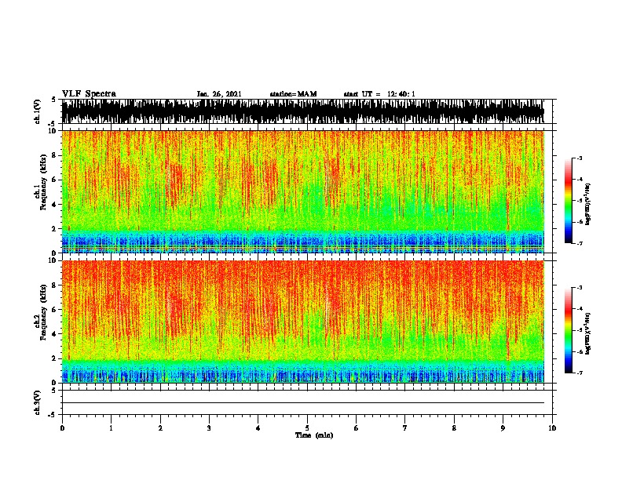Click the "5" volt tick of ch.3 panel
622x480 pixels.
click(55, 391)
